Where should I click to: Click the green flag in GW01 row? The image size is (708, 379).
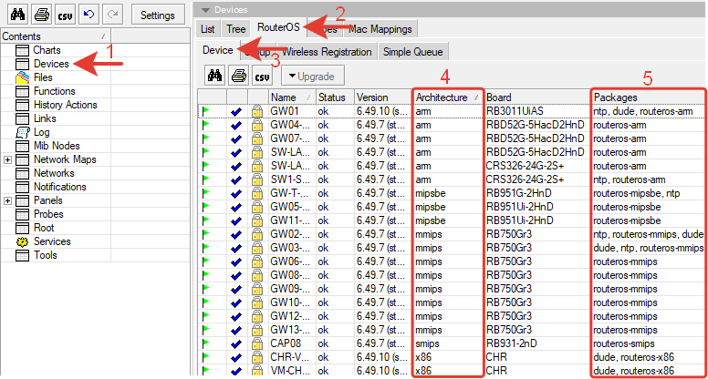pos(206,112)
